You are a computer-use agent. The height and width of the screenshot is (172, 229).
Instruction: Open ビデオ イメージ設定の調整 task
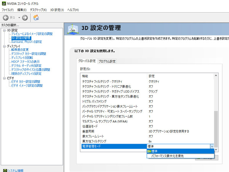click(27, 85)
